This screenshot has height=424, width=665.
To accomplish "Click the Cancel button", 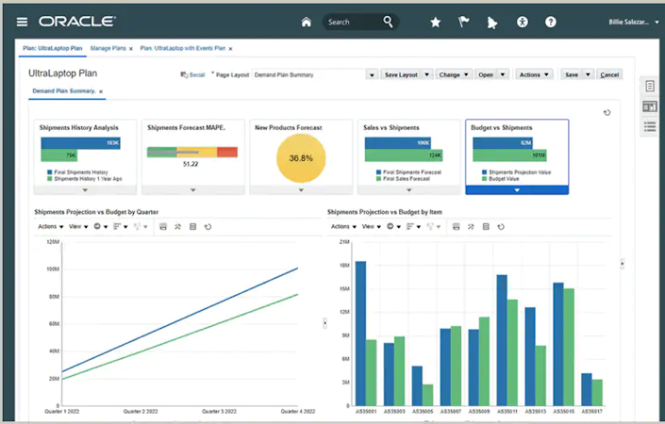I will click(609, 74).
